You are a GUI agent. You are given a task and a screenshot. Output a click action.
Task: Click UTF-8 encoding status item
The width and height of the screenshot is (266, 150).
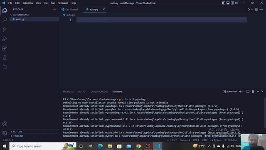pyautogui.click(x=196, y=140)
